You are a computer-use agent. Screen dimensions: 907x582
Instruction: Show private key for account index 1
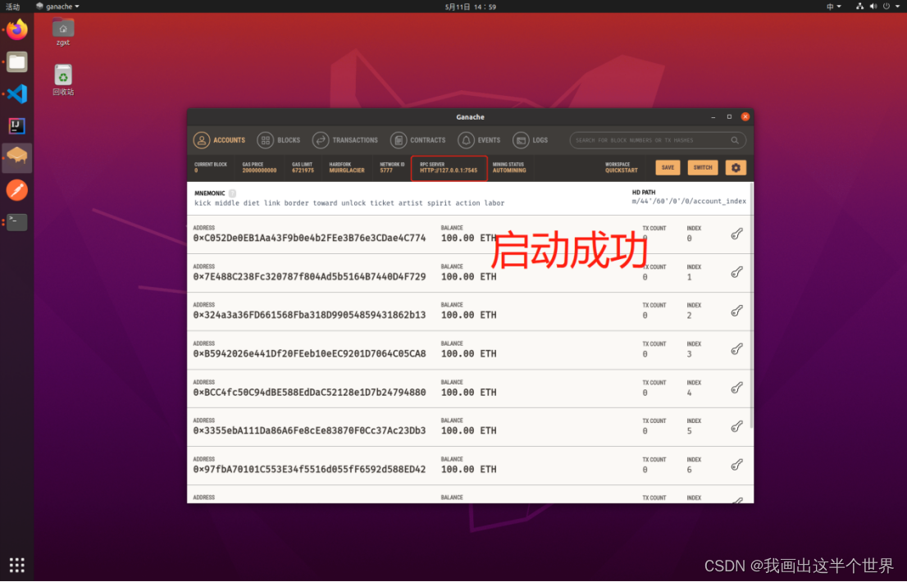coord(736,272)
